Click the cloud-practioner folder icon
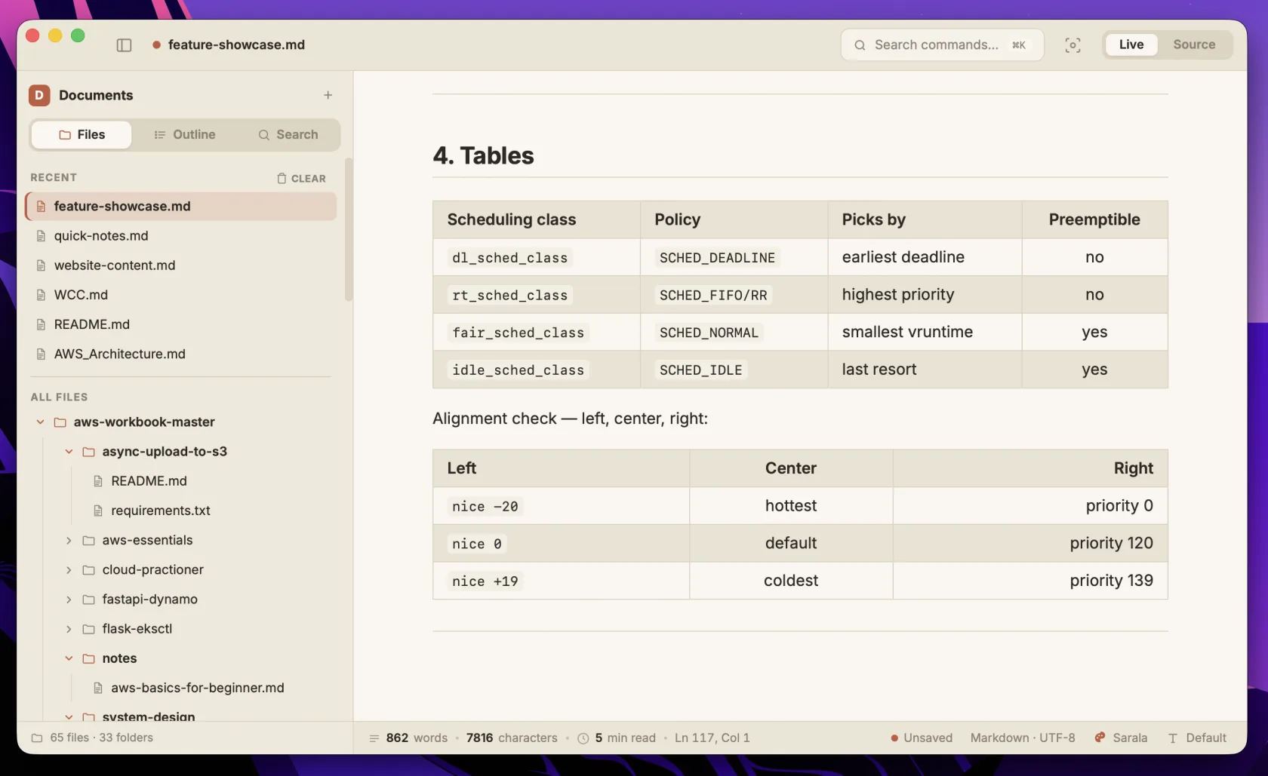The height and width of the screenshot is (776, 1268). coord(89,570)
